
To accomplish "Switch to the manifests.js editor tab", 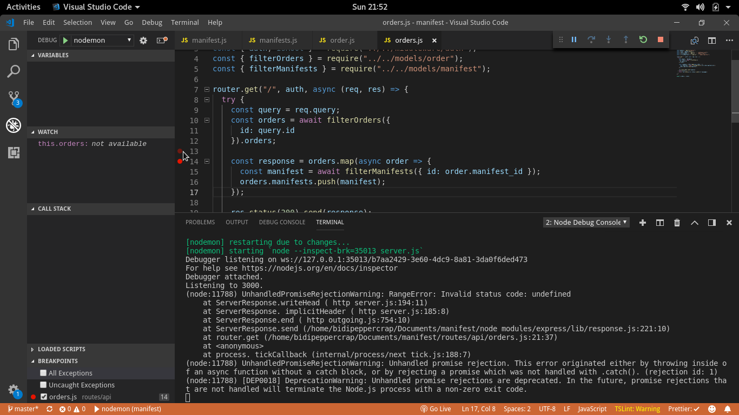I will tap(278, 41).
